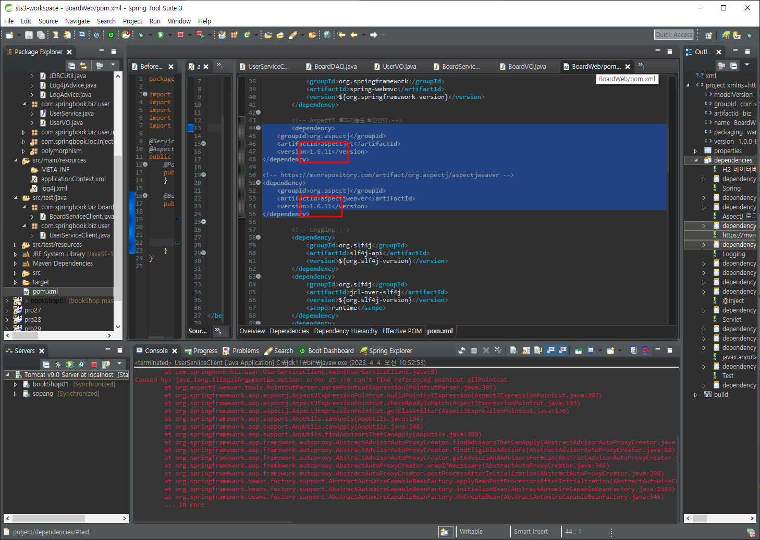Screen dimensions: 760x540
Task: Select applicationContext.xml in Package Explorer
Action: tap(73, 179)
